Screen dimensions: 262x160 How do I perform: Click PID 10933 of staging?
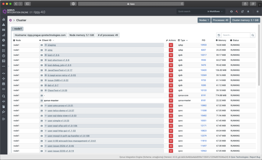[x=204, y=45]
